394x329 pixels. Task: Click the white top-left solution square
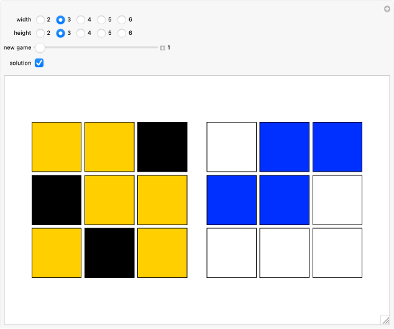pyautogui.click(x=231, y=147)
